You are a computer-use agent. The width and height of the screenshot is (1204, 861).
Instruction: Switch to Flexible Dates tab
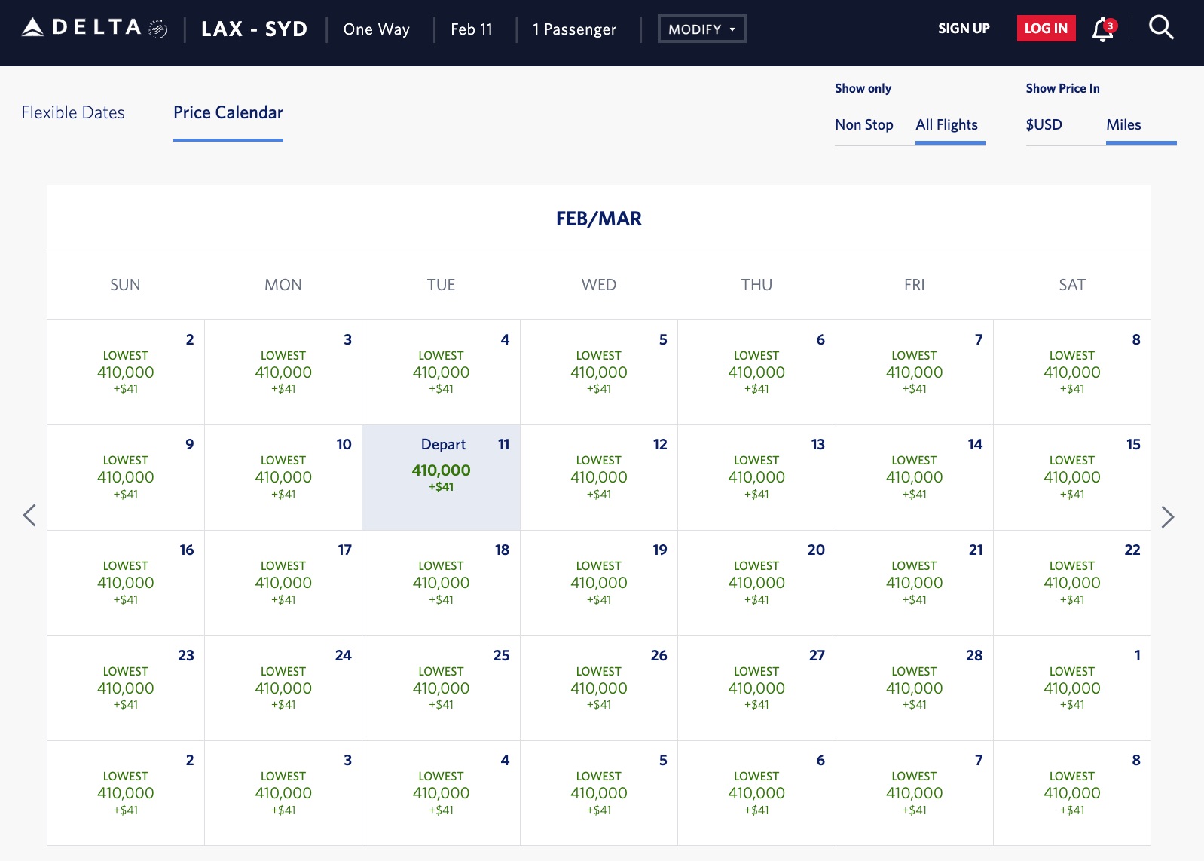pos(73,112)
